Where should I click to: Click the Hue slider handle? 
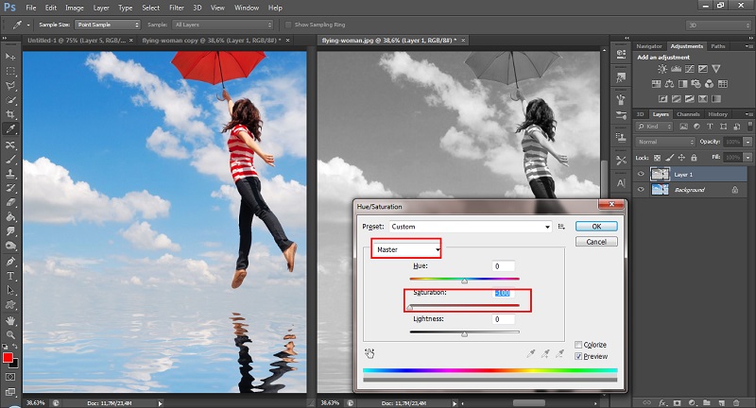[x=464, y=280]
